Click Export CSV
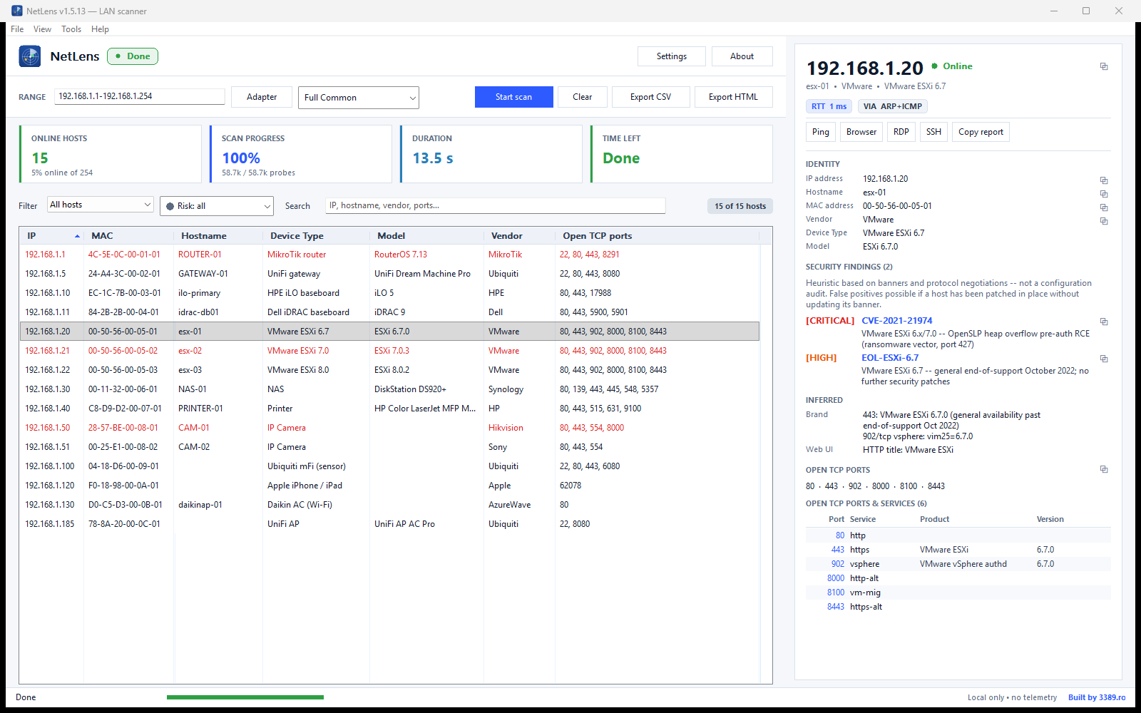This screenshot has height=713, width=1141. coord(651,97)
